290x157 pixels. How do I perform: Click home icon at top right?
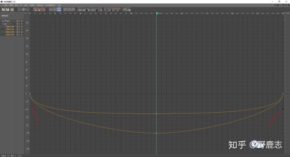(x=278, y=5)
